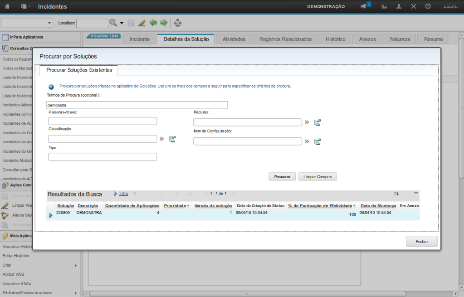Click the user profile icon

(399, 6)
